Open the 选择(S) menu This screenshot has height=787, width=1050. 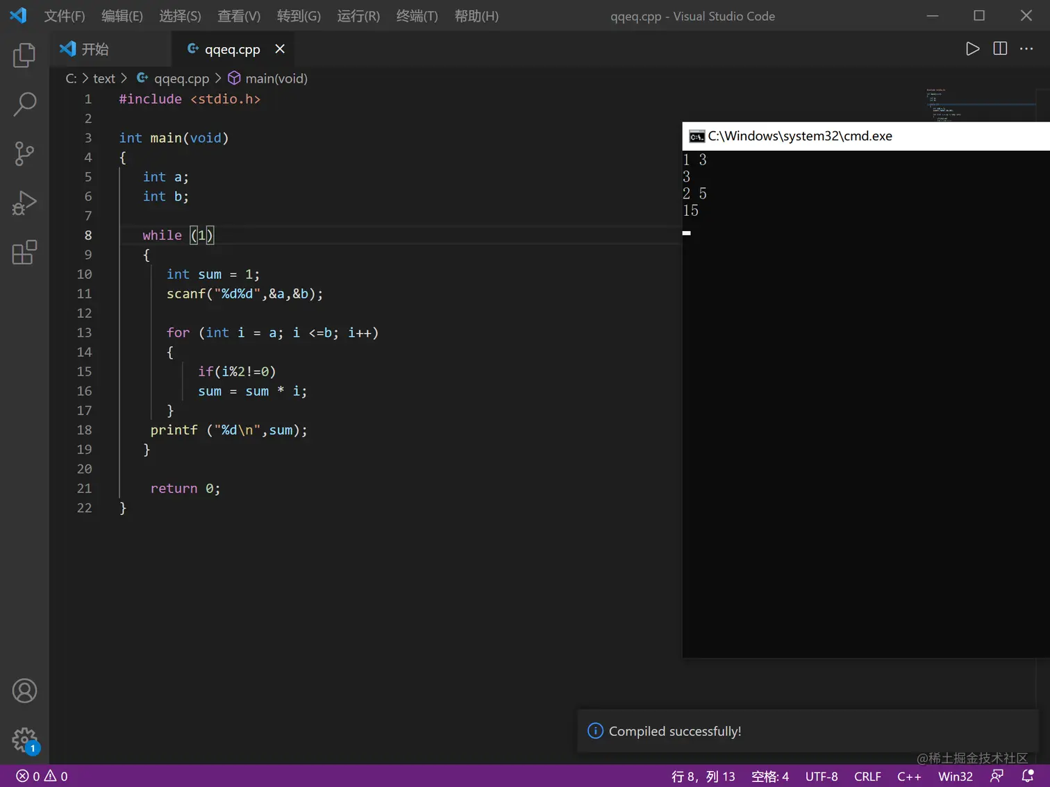(x=180, y=16)
